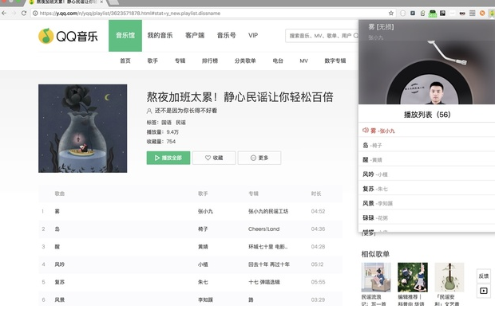Open the 客户端 tab
The image size is (495, 309).
pyautogui.click(x=195, y=35)
